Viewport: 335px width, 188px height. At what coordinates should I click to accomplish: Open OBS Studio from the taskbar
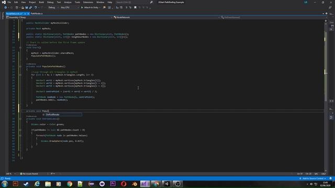point(177,184)
